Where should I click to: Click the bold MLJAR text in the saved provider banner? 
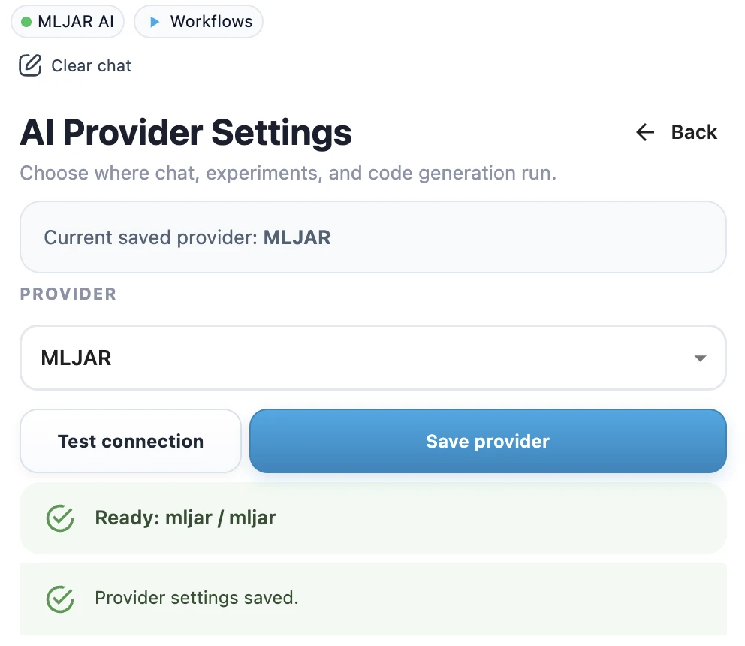pos(297,237)
